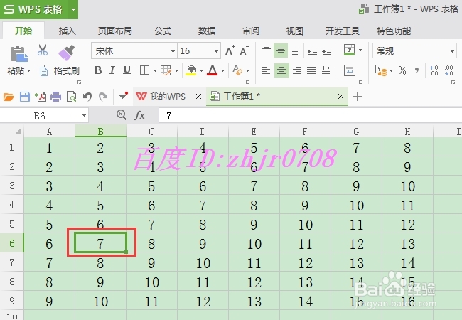Apply comma thousands separator style
The image size is (462, 320).
(417, 70)
